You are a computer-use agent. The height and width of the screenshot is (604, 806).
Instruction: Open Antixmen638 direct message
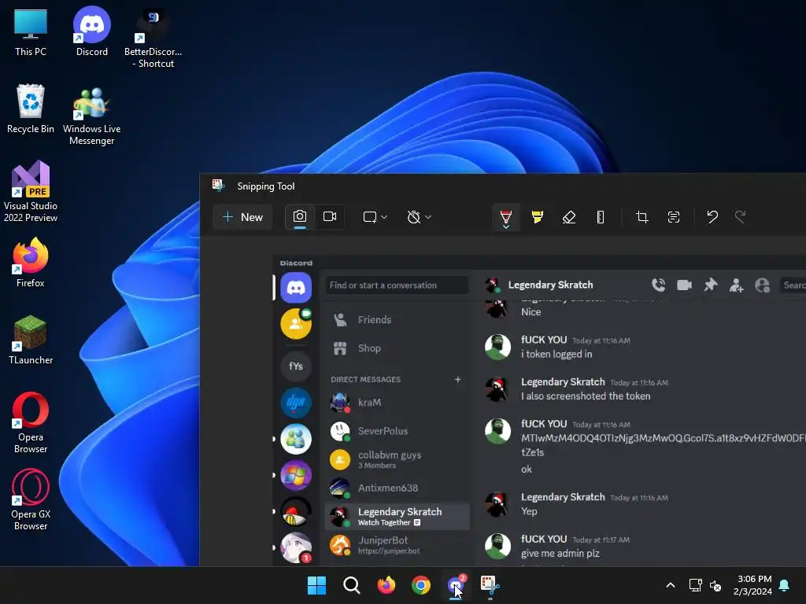click(397, 488)
